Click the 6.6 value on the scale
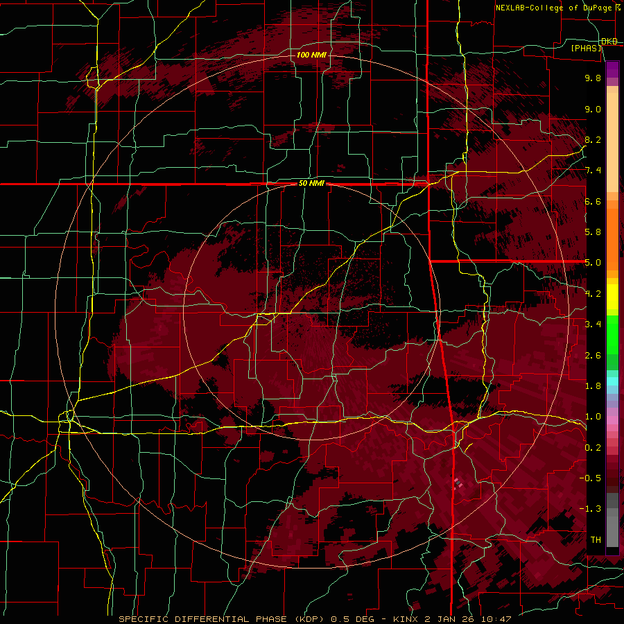The image size is (624, 624). [x=593, y=201]
